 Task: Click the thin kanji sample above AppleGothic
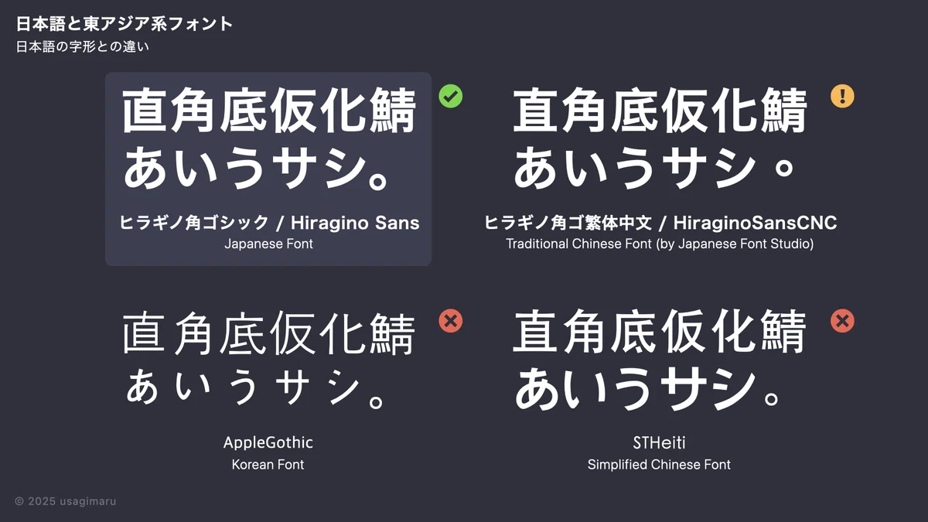click(x=268, y=334)
